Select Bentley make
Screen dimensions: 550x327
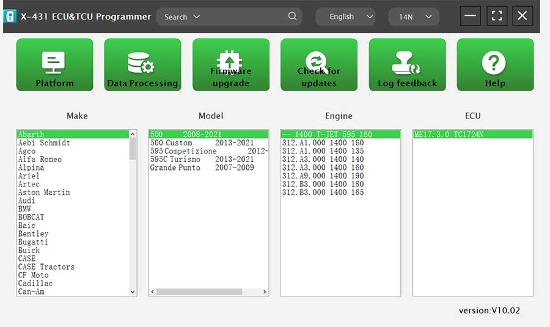click(x=73, y=233)
